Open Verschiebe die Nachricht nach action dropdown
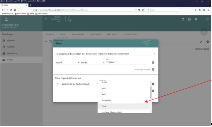This screenshot has width=212, height=127. [80, 84]
